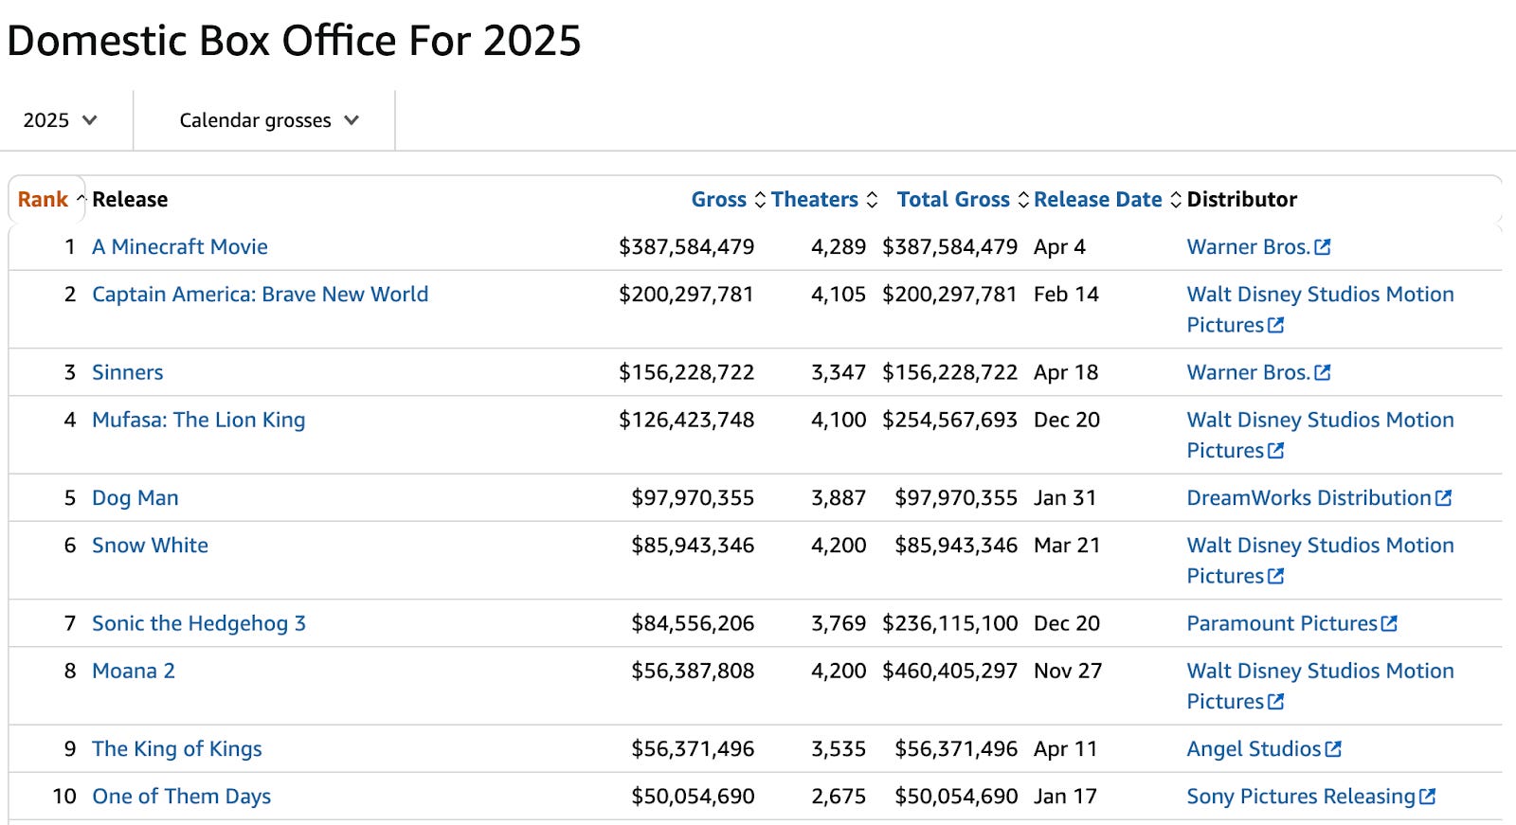Viewport: 1516px width, 825px height.
Task: Open One of Them Days link
Action: 182,796
